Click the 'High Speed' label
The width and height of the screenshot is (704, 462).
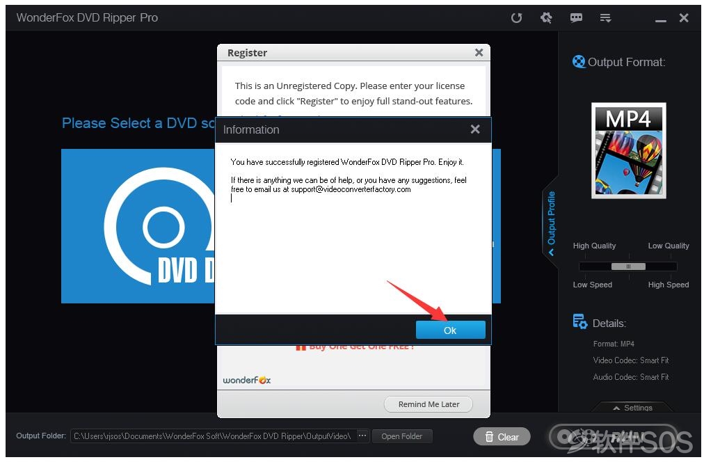coord(668,284)
